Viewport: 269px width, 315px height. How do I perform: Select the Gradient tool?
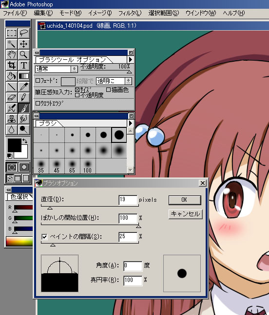(x=24, y=76)
